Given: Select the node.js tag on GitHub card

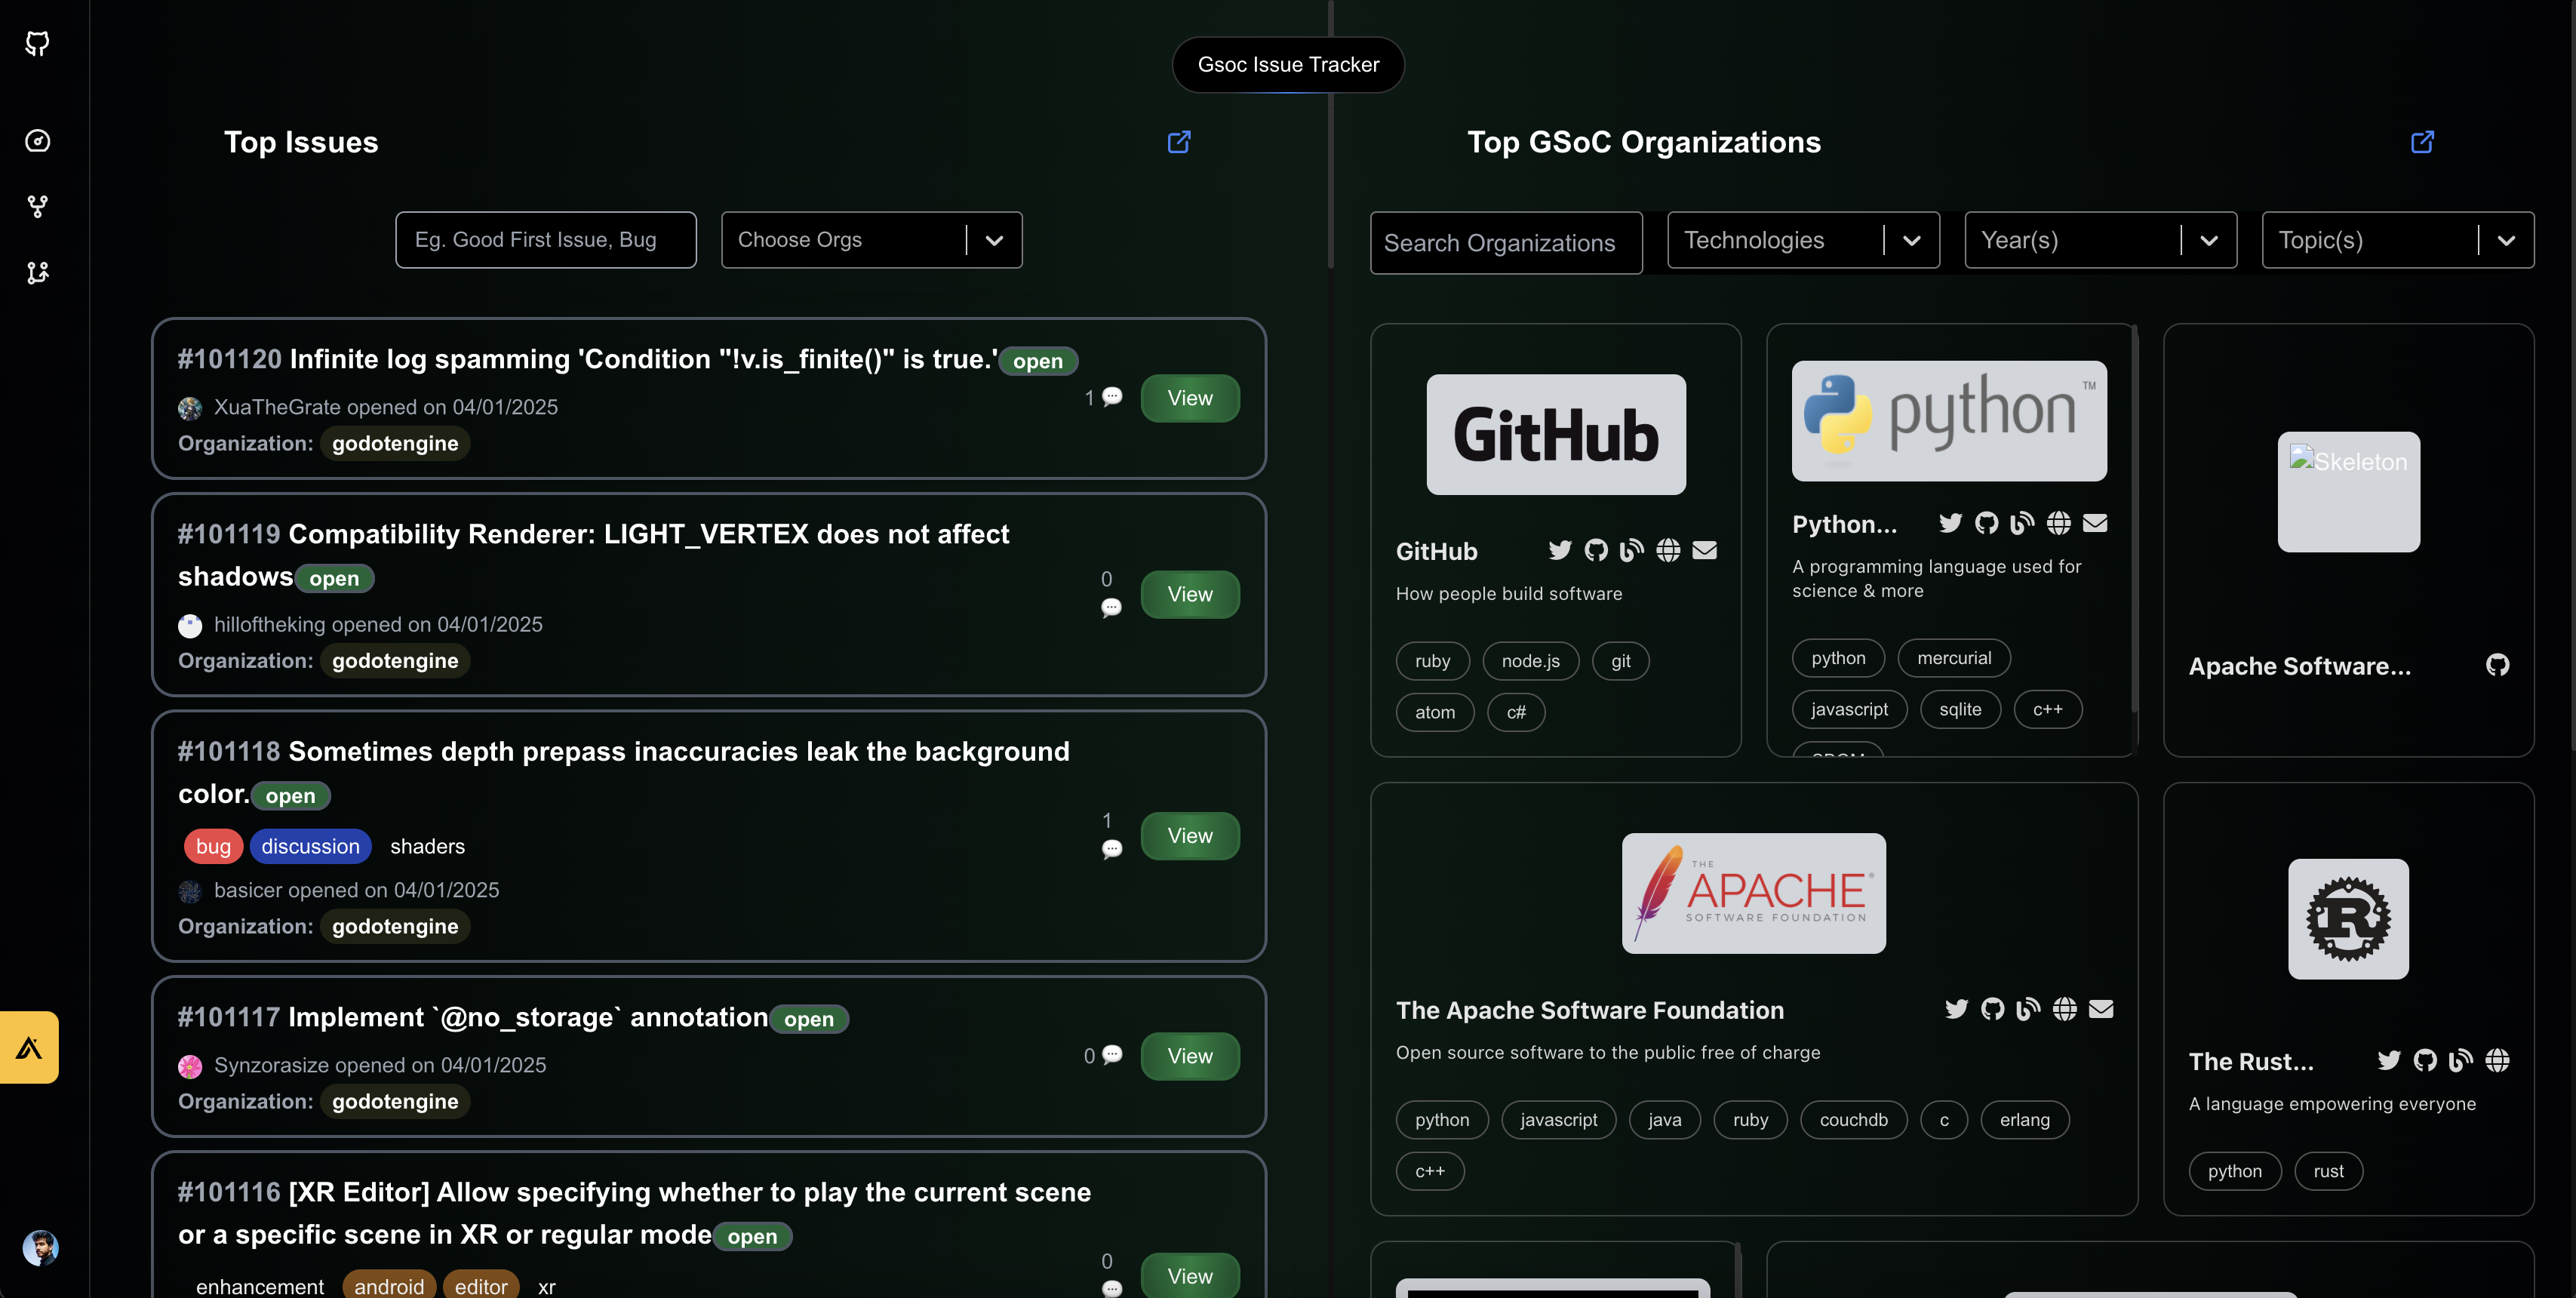Looking at the screenshot, I should pos(1530,661).
